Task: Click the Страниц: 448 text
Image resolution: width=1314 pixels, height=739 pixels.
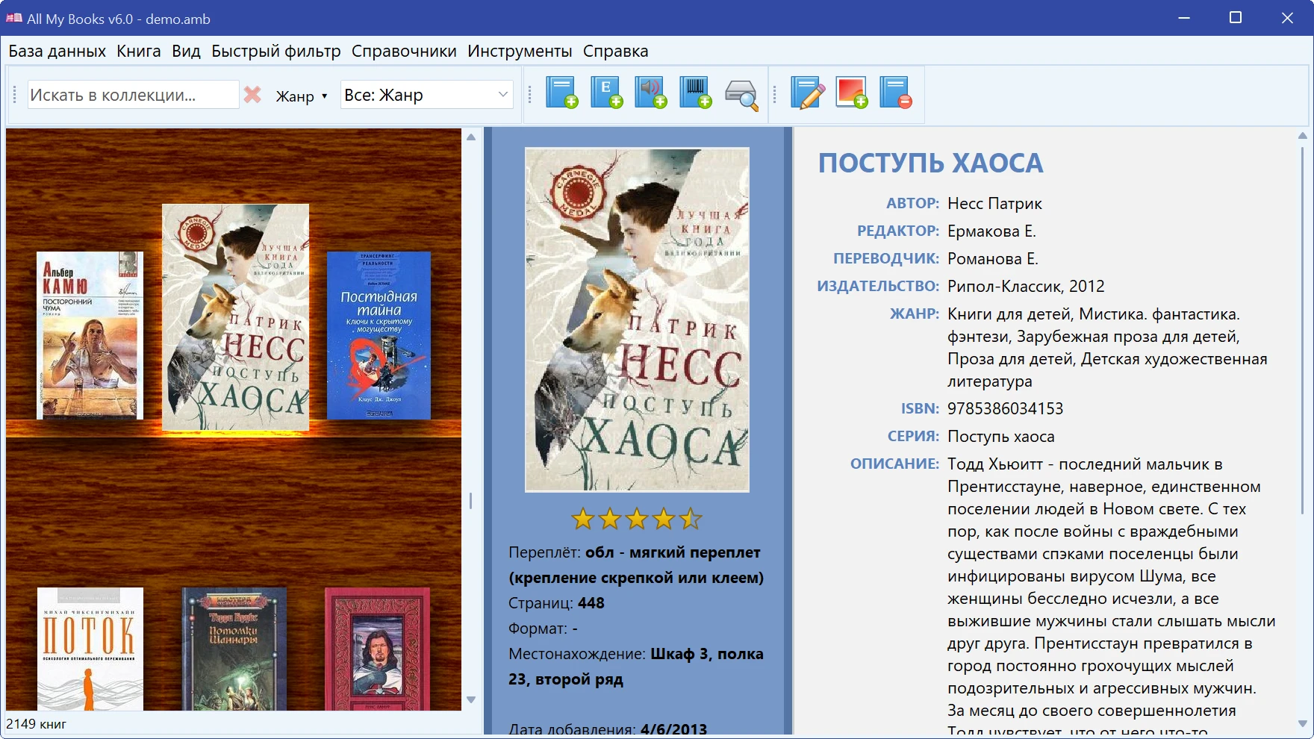Action: [x=556, y=603]
